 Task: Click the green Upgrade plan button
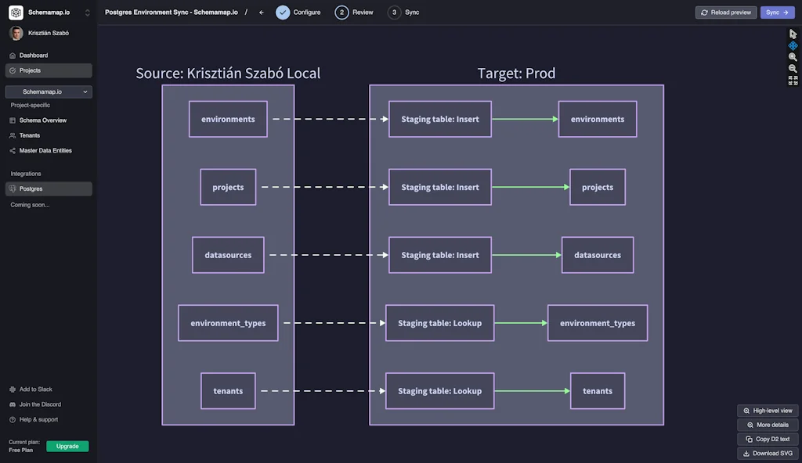[67, 445]
